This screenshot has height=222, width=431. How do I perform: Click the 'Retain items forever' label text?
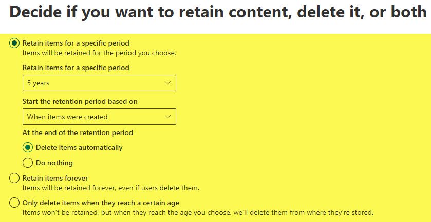[55, 178]
